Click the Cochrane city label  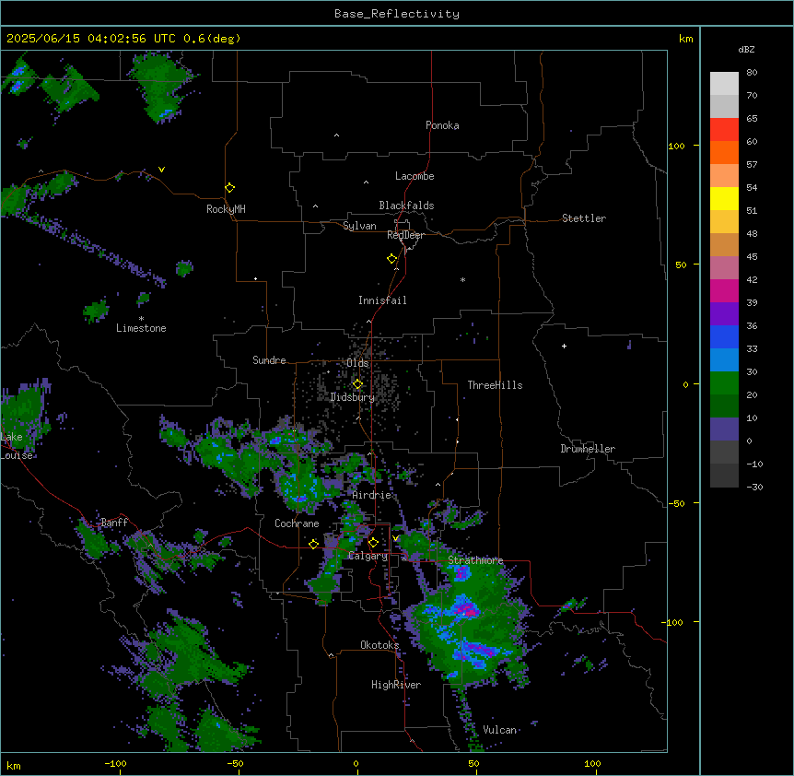pyautogui.click(x=297, y=523)
